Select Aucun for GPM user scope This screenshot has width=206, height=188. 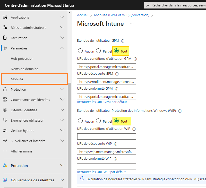pos(80,51)
